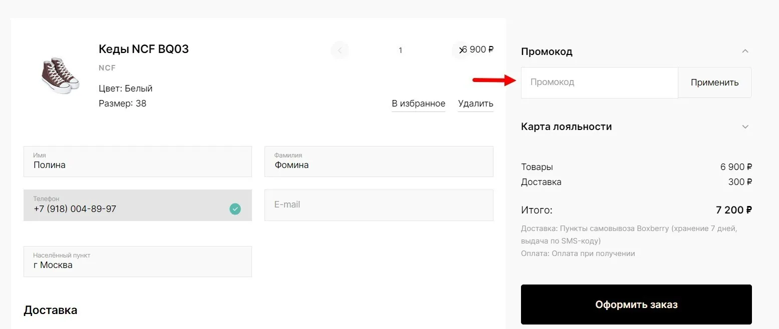This screenshot has height=329, width=779.
Task: Click the Фамилия field containing Фомина
Action: coord(379,161)
